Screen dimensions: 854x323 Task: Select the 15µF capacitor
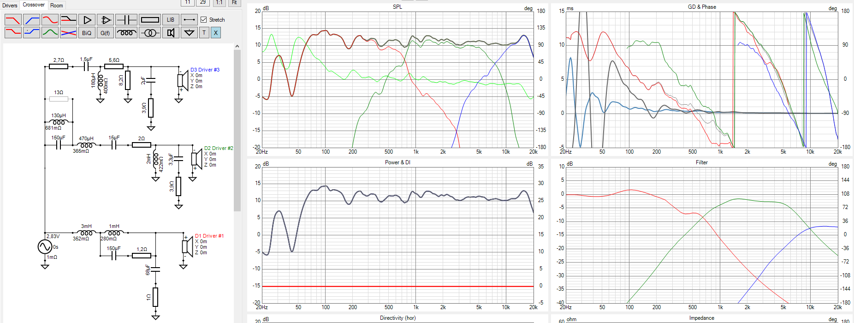click(x=114, y=145)
